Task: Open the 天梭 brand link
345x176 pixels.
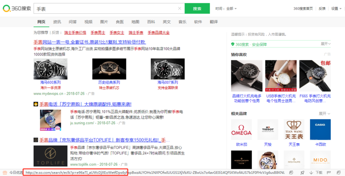Action: (268, 145)
